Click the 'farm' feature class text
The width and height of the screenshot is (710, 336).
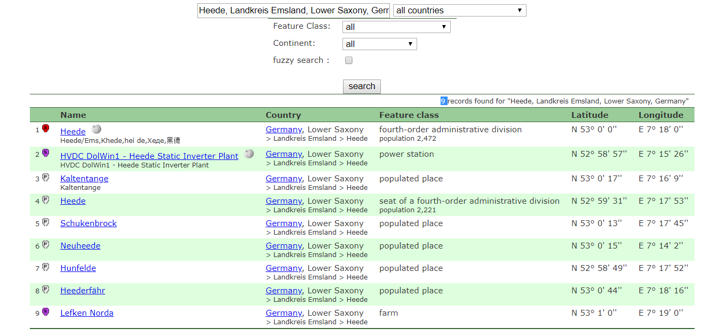388,313
